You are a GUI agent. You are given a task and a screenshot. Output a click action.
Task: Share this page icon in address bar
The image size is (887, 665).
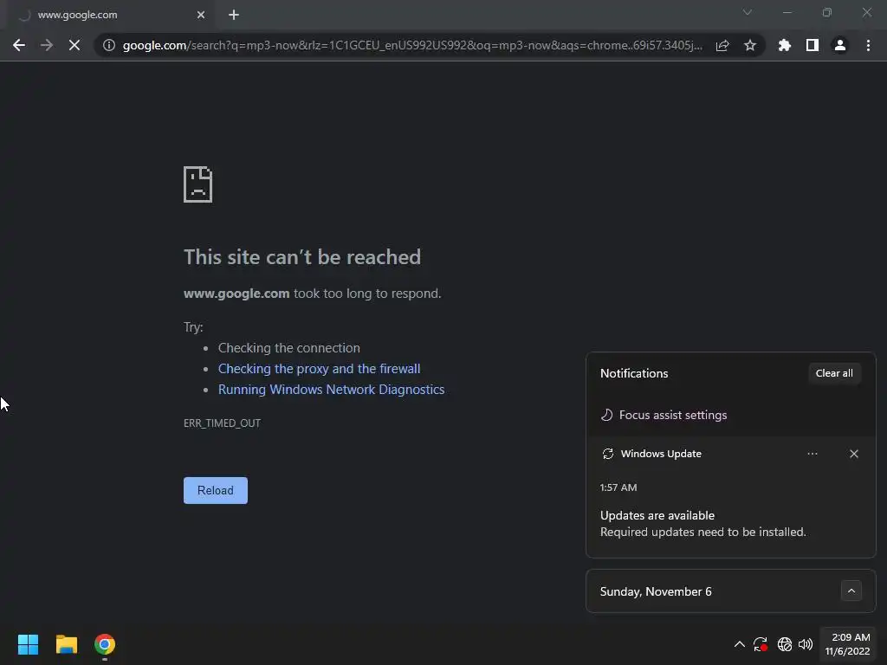pyautogui.click(x=722, y=45)
